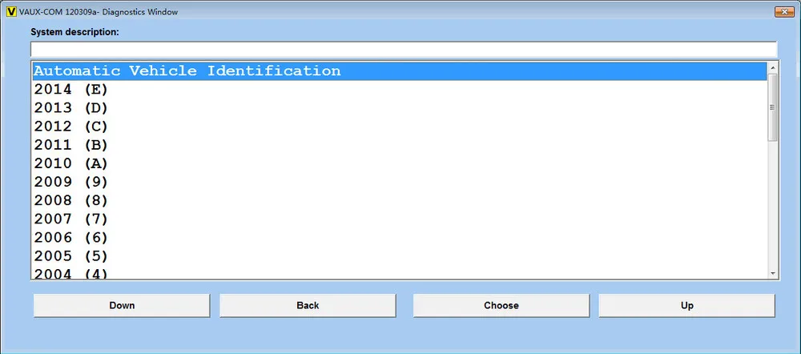Image resolution: width=801 pixels, height=354 pixels.
Task: Select model year 2014 (E)
Action: click(400, 90)
